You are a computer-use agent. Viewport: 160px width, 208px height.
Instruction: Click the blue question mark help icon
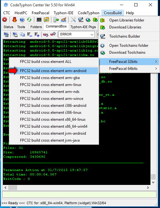[x=22, y=20]
